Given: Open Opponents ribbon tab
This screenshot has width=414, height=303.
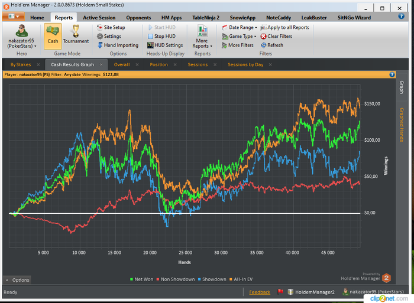Looking at the screenshot, I should 138,18.
